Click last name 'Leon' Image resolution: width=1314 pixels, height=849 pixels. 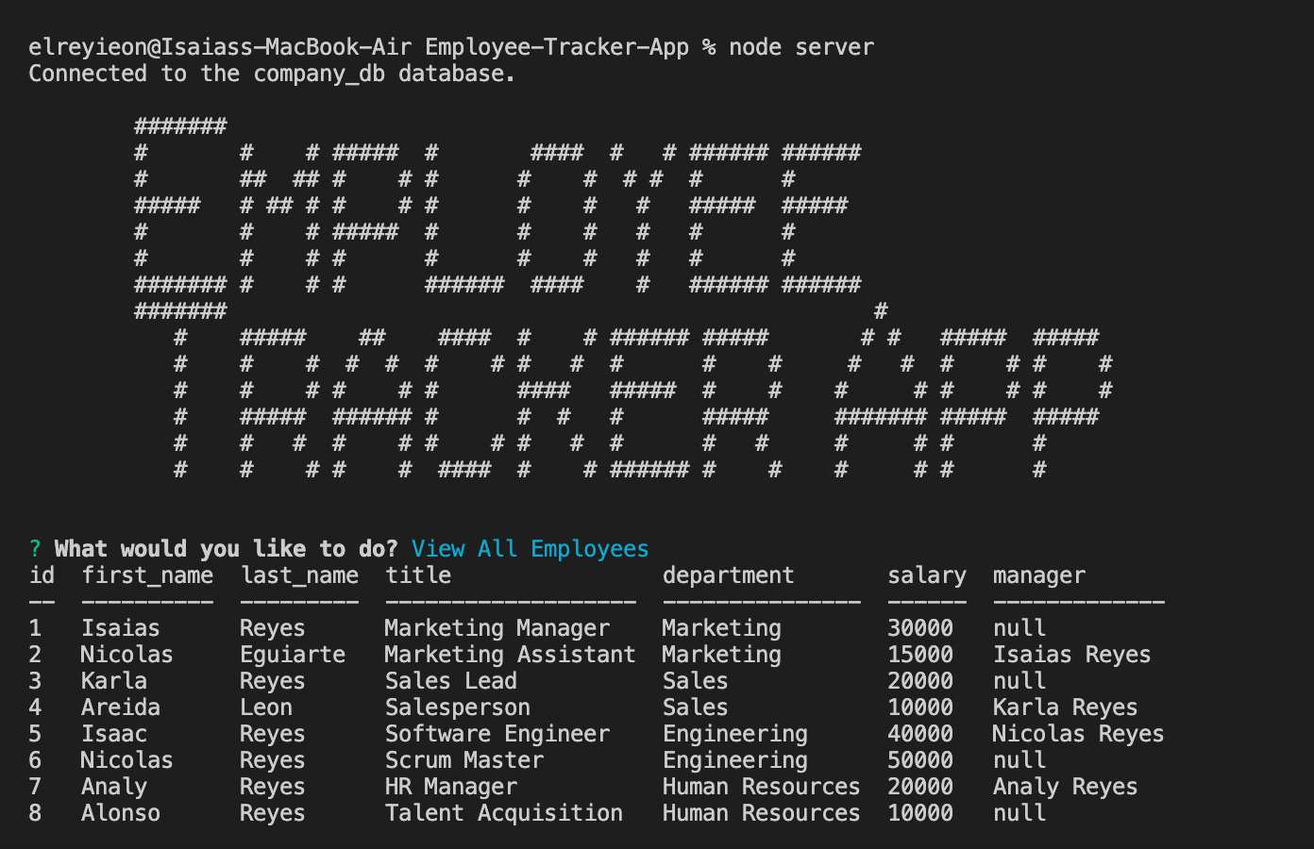point(266,707)
